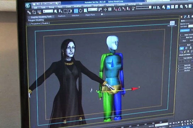
Task: Open the Modifiers menu
Action: point(77,6)
